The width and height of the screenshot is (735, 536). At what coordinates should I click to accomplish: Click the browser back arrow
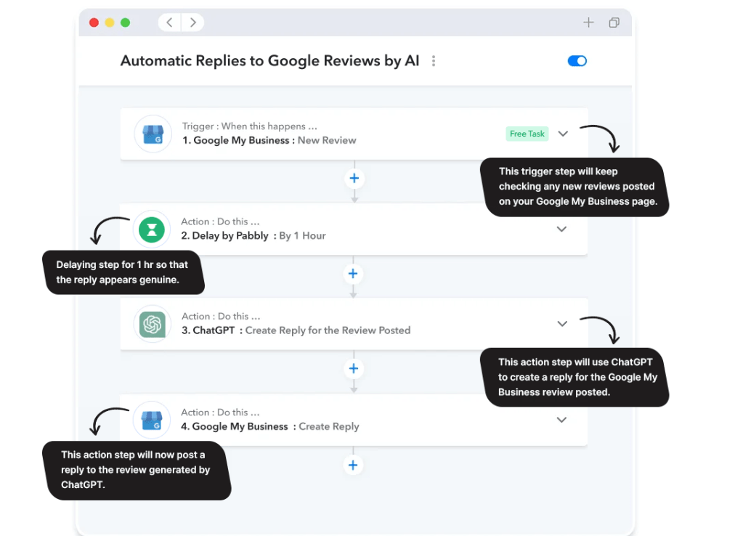coord(170,23)
